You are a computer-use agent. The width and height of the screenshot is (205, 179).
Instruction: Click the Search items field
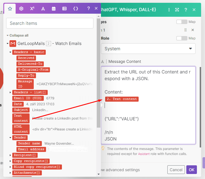(x=50, y=23)
